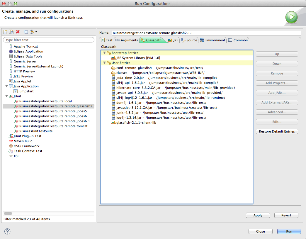Click the Run button
This screenshot has width=306, height=239.
(289, 231)
